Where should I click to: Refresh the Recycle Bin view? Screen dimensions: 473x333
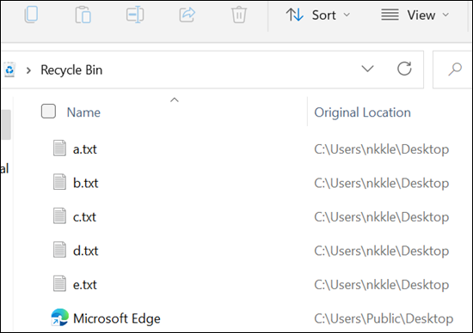click(x=404, y=69)
